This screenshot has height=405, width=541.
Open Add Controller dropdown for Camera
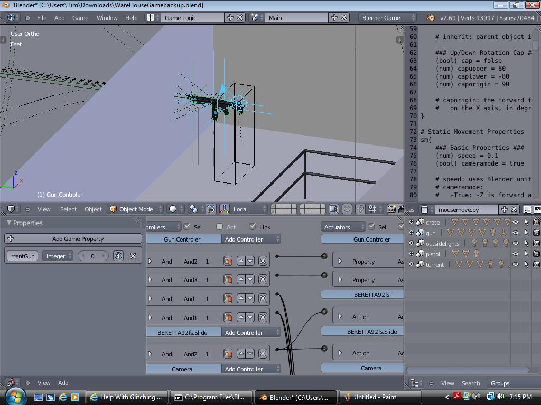[x=251, y=369]
